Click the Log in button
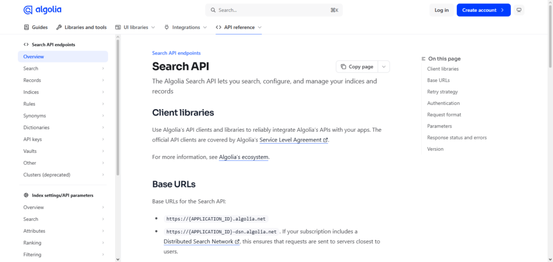Viewport: 553px width, 262px height. 442,10
